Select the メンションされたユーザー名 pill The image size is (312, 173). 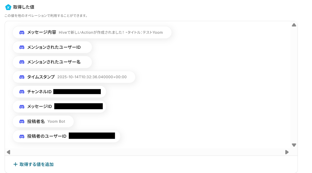coord(52,62)
